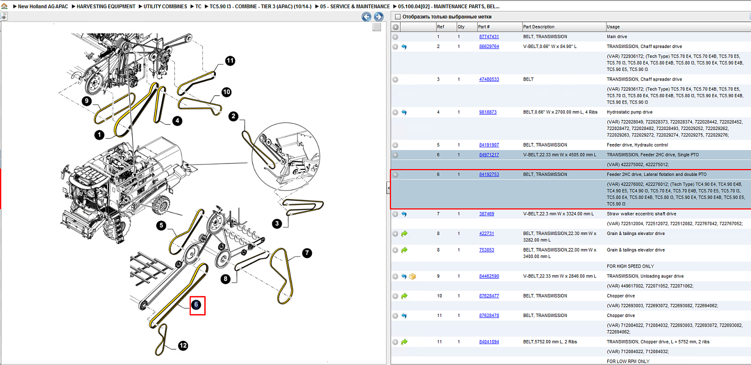Click the plus icon for part 387469

396,214
